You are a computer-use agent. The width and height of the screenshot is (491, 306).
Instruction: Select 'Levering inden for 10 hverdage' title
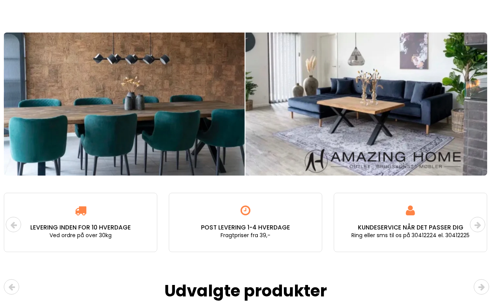[x=81, y=228]
